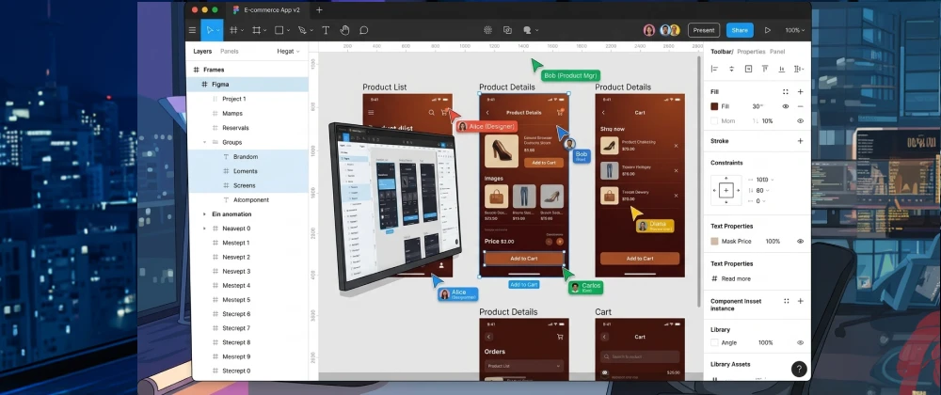Open the zoom 100% dropdown
Screen dimensions: 941x395
(794, 30)
